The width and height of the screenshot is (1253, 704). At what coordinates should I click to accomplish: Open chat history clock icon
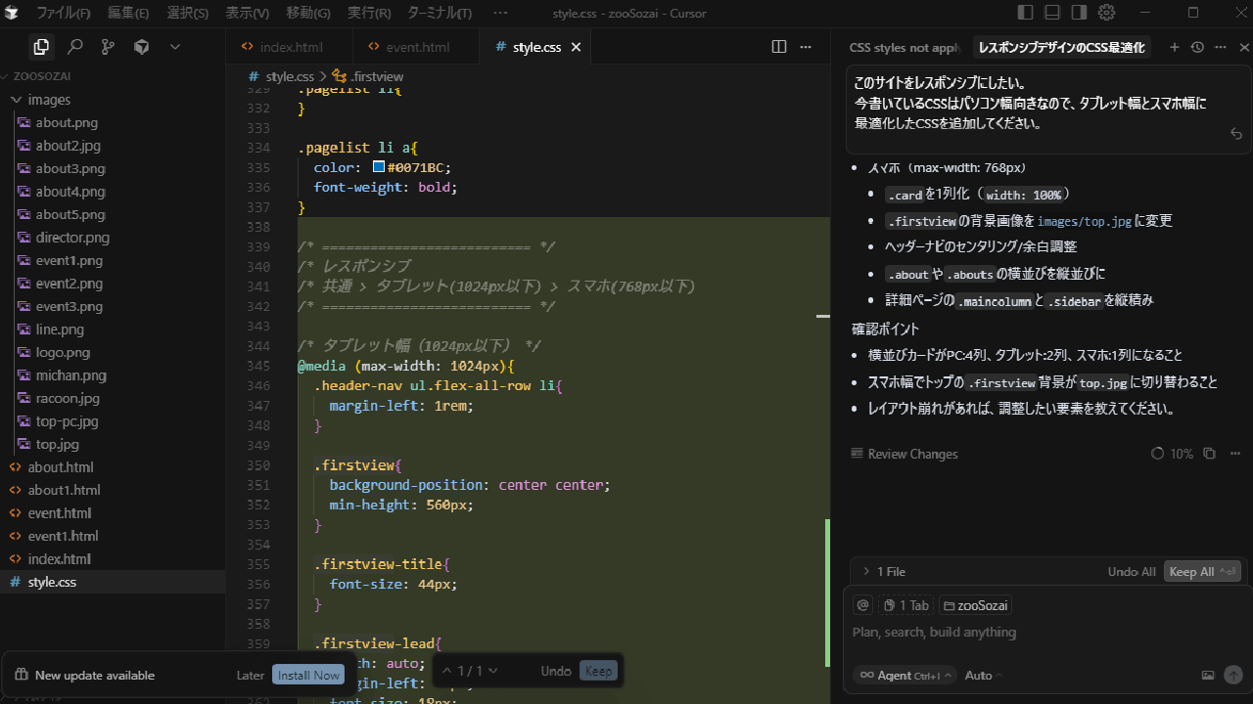coord(1197,47)
